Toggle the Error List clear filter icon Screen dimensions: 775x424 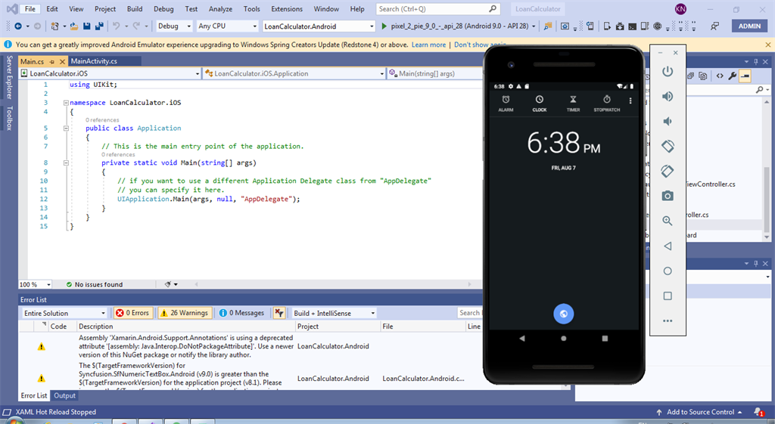point(279,313)
